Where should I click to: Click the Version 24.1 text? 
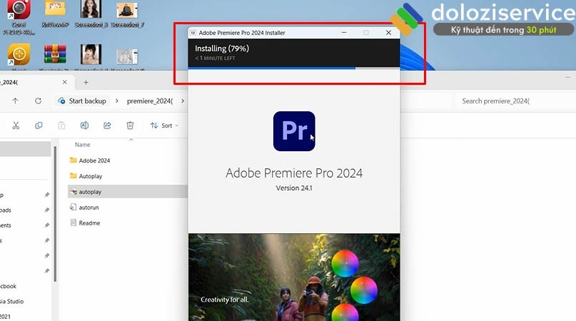coord(294,188)
